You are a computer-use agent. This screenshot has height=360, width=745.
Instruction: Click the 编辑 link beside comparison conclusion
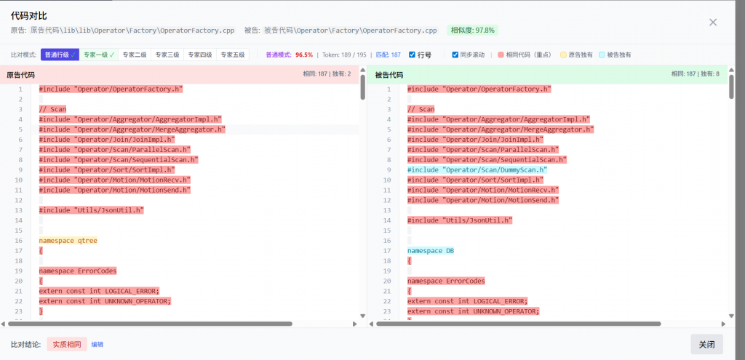(x=97, y=345)
